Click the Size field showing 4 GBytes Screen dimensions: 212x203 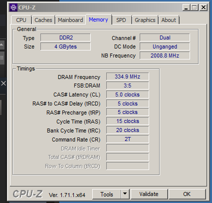coord(65,46)
